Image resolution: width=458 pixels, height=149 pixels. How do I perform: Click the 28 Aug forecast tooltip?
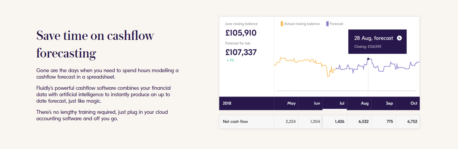tap(377, 42)
